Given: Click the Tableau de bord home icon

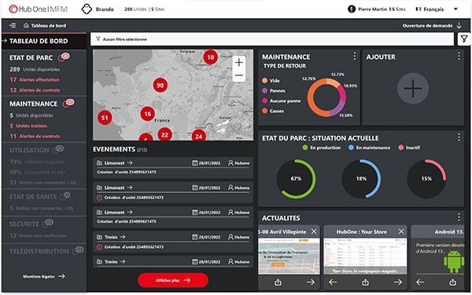Looking at the screenshot, I should pos(26,26).
